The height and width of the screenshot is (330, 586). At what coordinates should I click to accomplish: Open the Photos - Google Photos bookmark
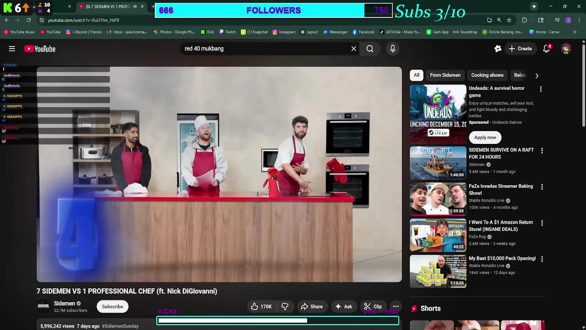tap(174, 32)
